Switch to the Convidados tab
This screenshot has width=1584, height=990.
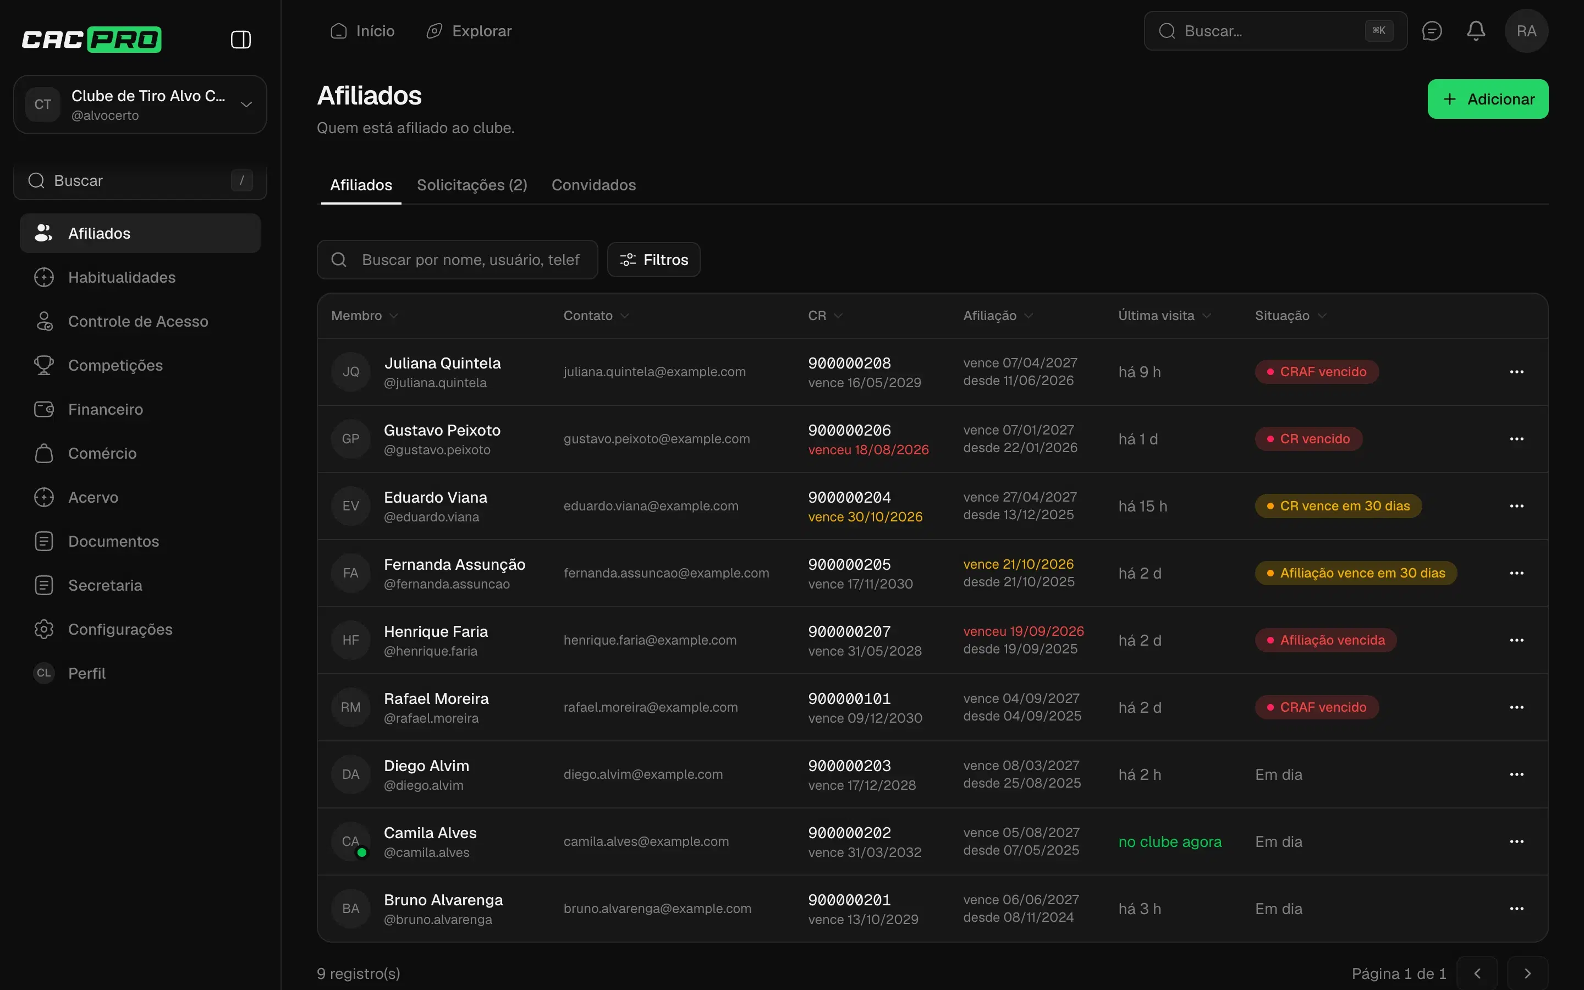pos(593,185)
